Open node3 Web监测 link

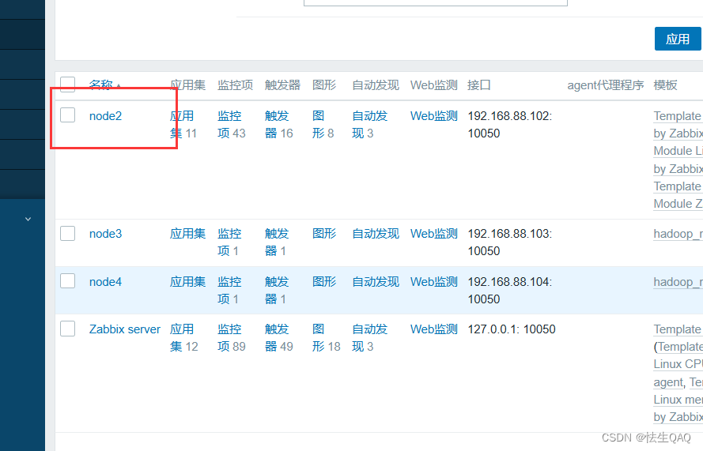click(433, 234)
